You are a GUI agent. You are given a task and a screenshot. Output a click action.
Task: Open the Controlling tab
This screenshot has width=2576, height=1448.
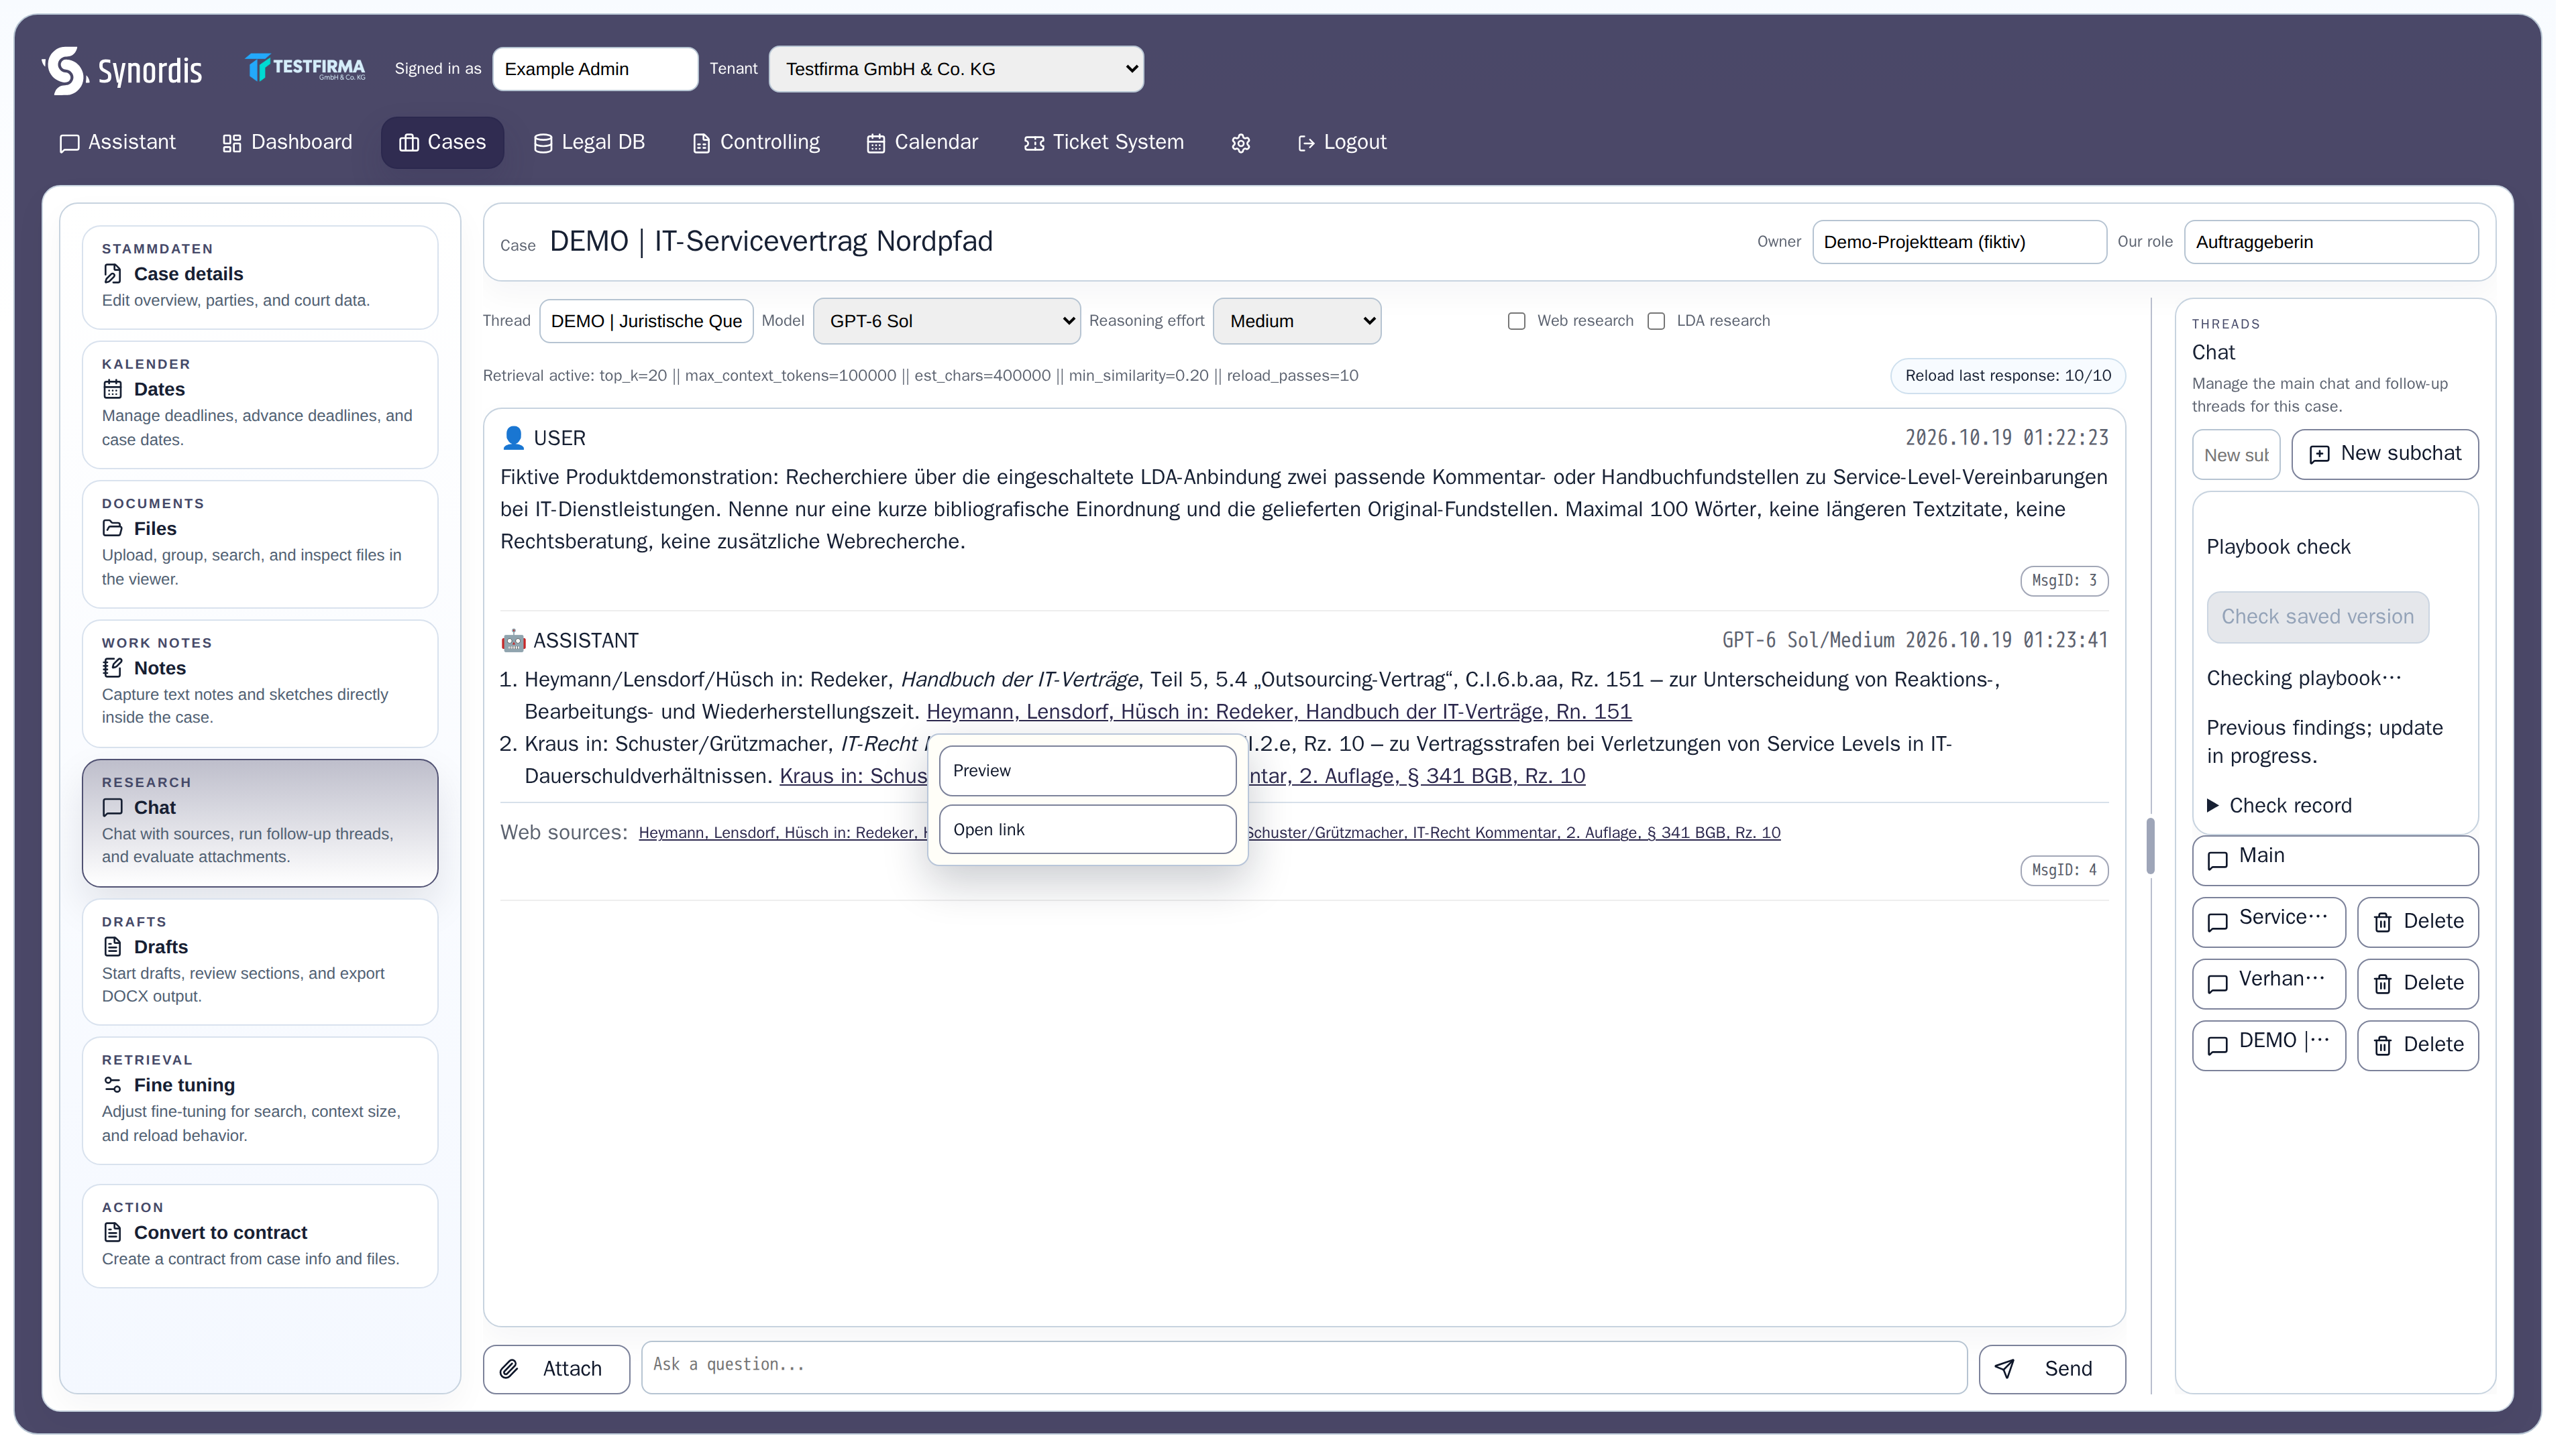(x=761, y=144)
